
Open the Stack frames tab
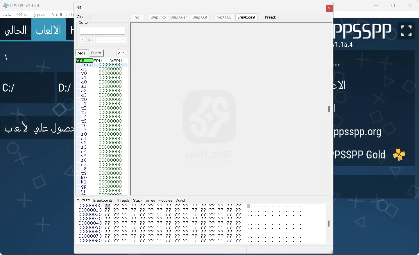[144, 200]
